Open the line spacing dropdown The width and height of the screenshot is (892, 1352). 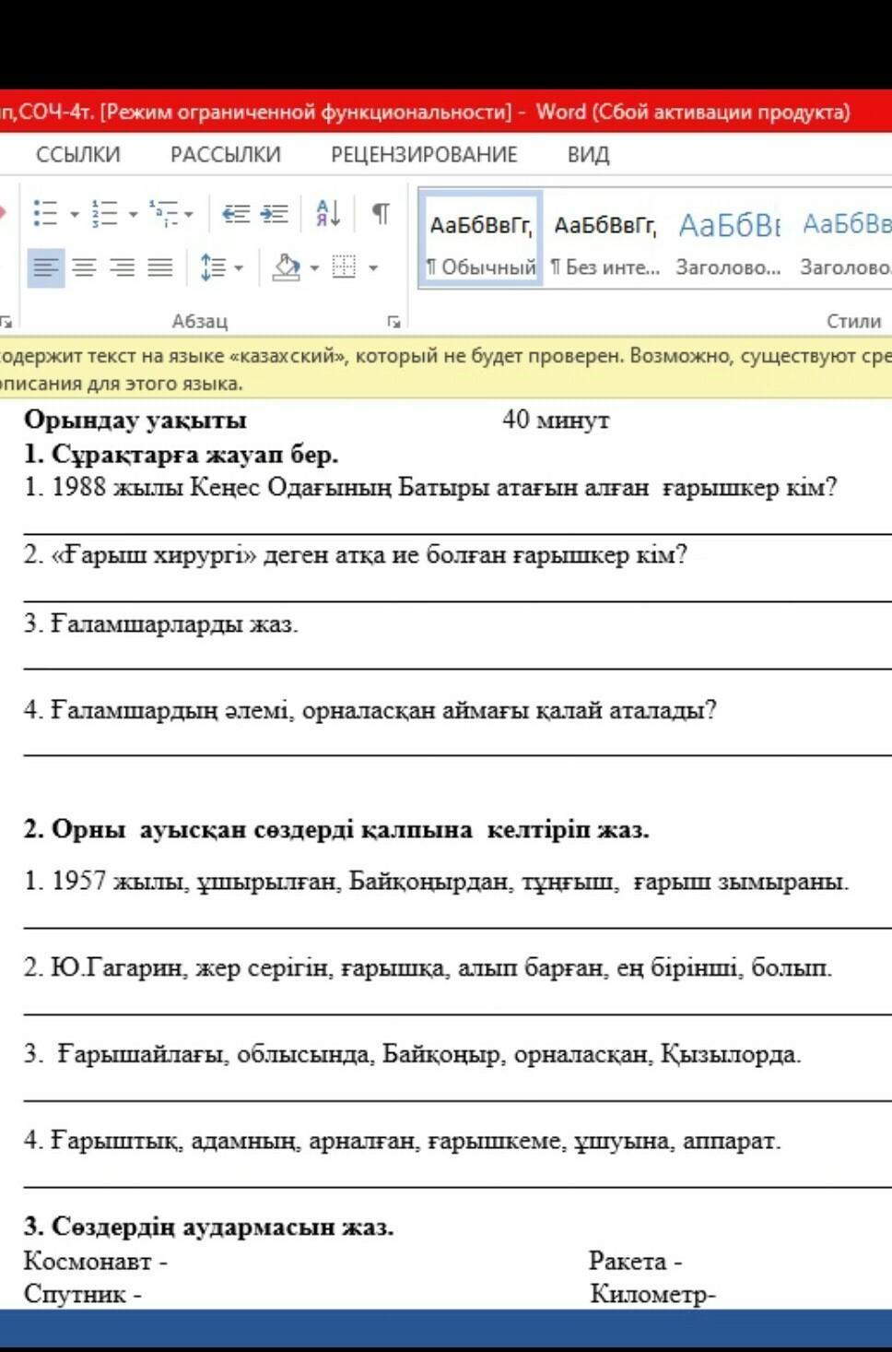(x=220, y=268)
